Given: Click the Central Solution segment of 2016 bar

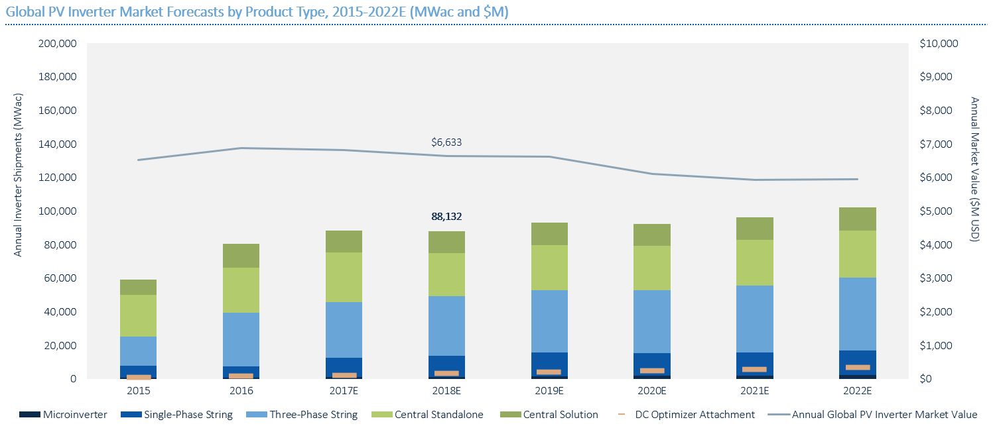Looking at the screenshot, I should tap(241, 256).
